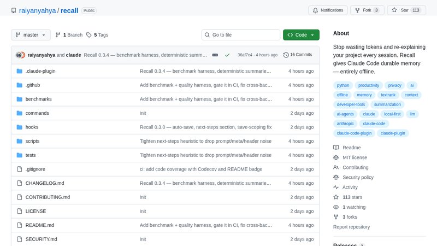Open the scripts folder icon

point(19,141)
